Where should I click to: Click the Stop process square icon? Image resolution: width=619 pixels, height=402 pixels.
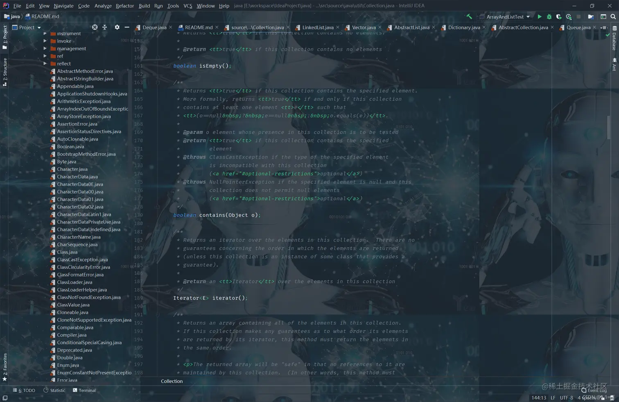tap(578, 16)
